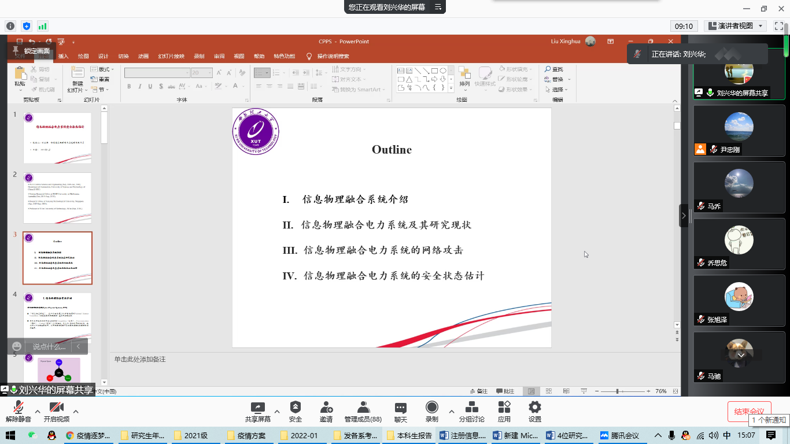790x444 pixels.
Task: Open the 应用 apps panel
Action: (x=504, y=411)
